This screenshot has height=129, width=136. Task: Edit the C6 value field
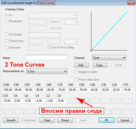(29, 101)
